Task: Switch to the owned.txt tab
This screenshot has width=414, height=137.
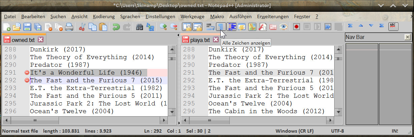Action: click(x=23, y=40)
